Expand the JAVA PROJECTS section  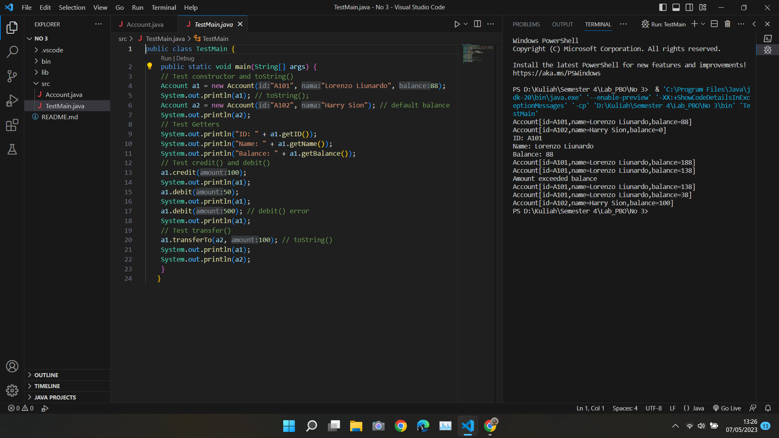click(54, 397)
